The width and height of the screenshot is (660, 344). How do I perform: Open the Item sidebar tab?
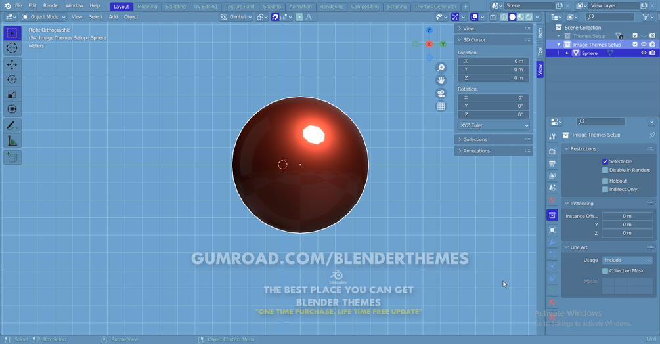pyautogui.click(x=540, y=33)
